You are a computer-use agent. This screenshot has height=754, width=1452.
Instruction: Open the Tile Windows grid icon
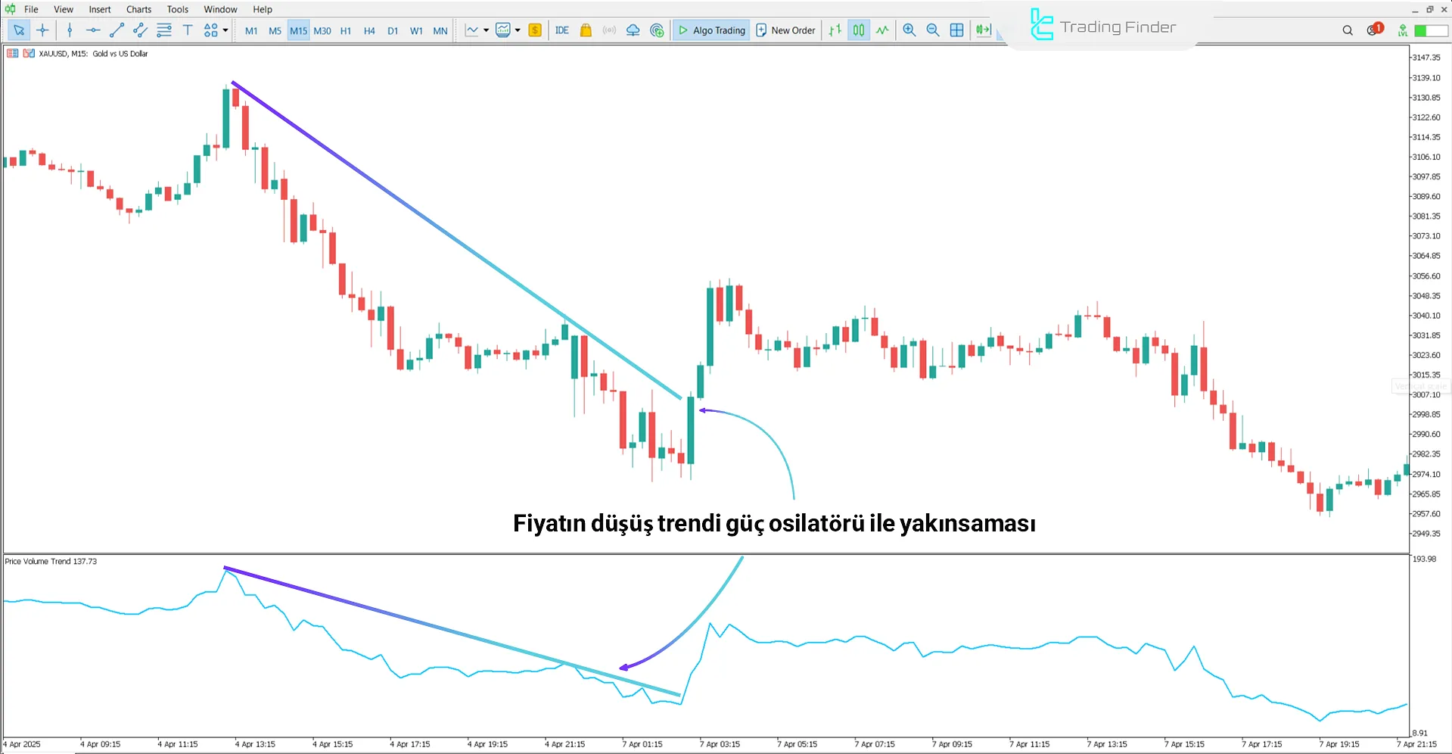pyautogui.click(x=956, y=30)
